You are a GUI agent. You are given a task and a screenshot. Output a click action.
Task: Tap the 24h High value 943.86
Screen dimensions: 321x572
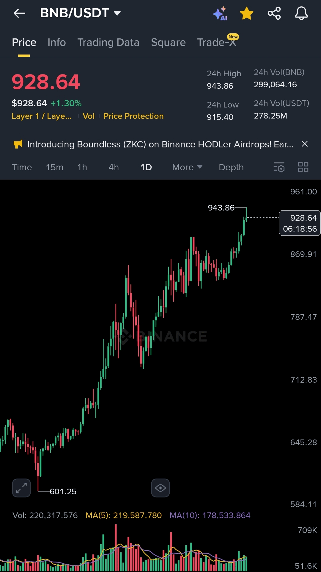point(220,86)
